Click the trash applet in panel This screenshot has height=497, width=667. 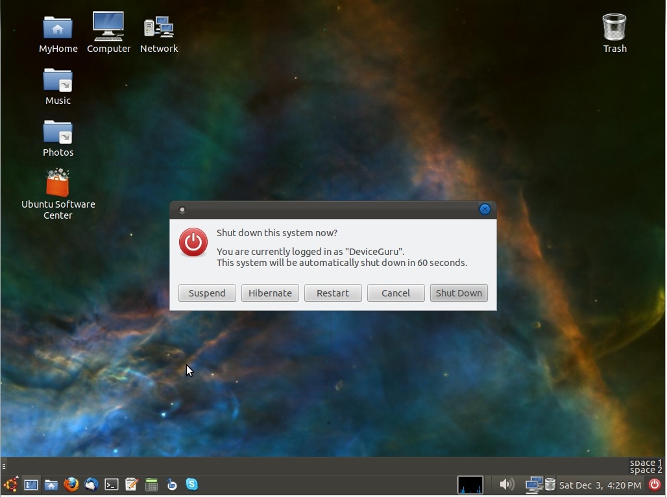[550, 484]
